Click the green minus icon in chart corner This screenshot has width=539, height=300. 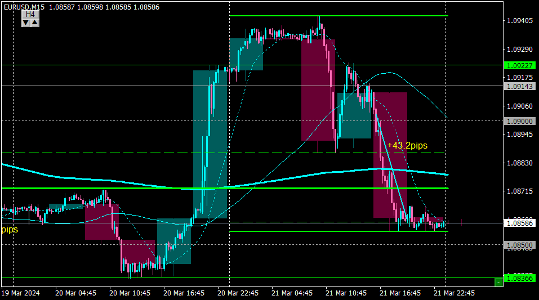pyautogui.click(x=498, y=282)
